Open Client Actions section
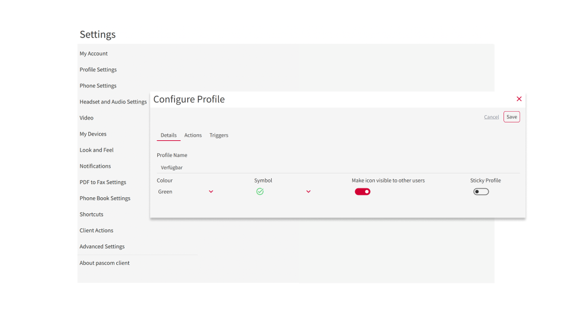The width and height of the screenshot is (572, 309). click(97, 231)
